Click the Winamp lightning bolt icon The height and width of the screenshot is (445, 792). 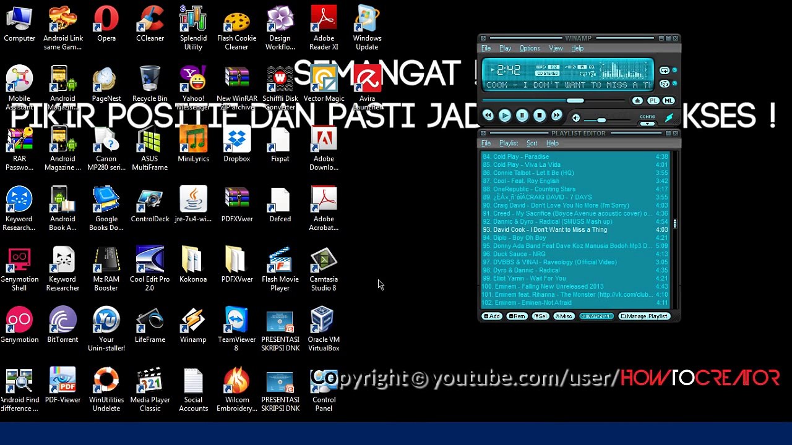coord(669,117)
